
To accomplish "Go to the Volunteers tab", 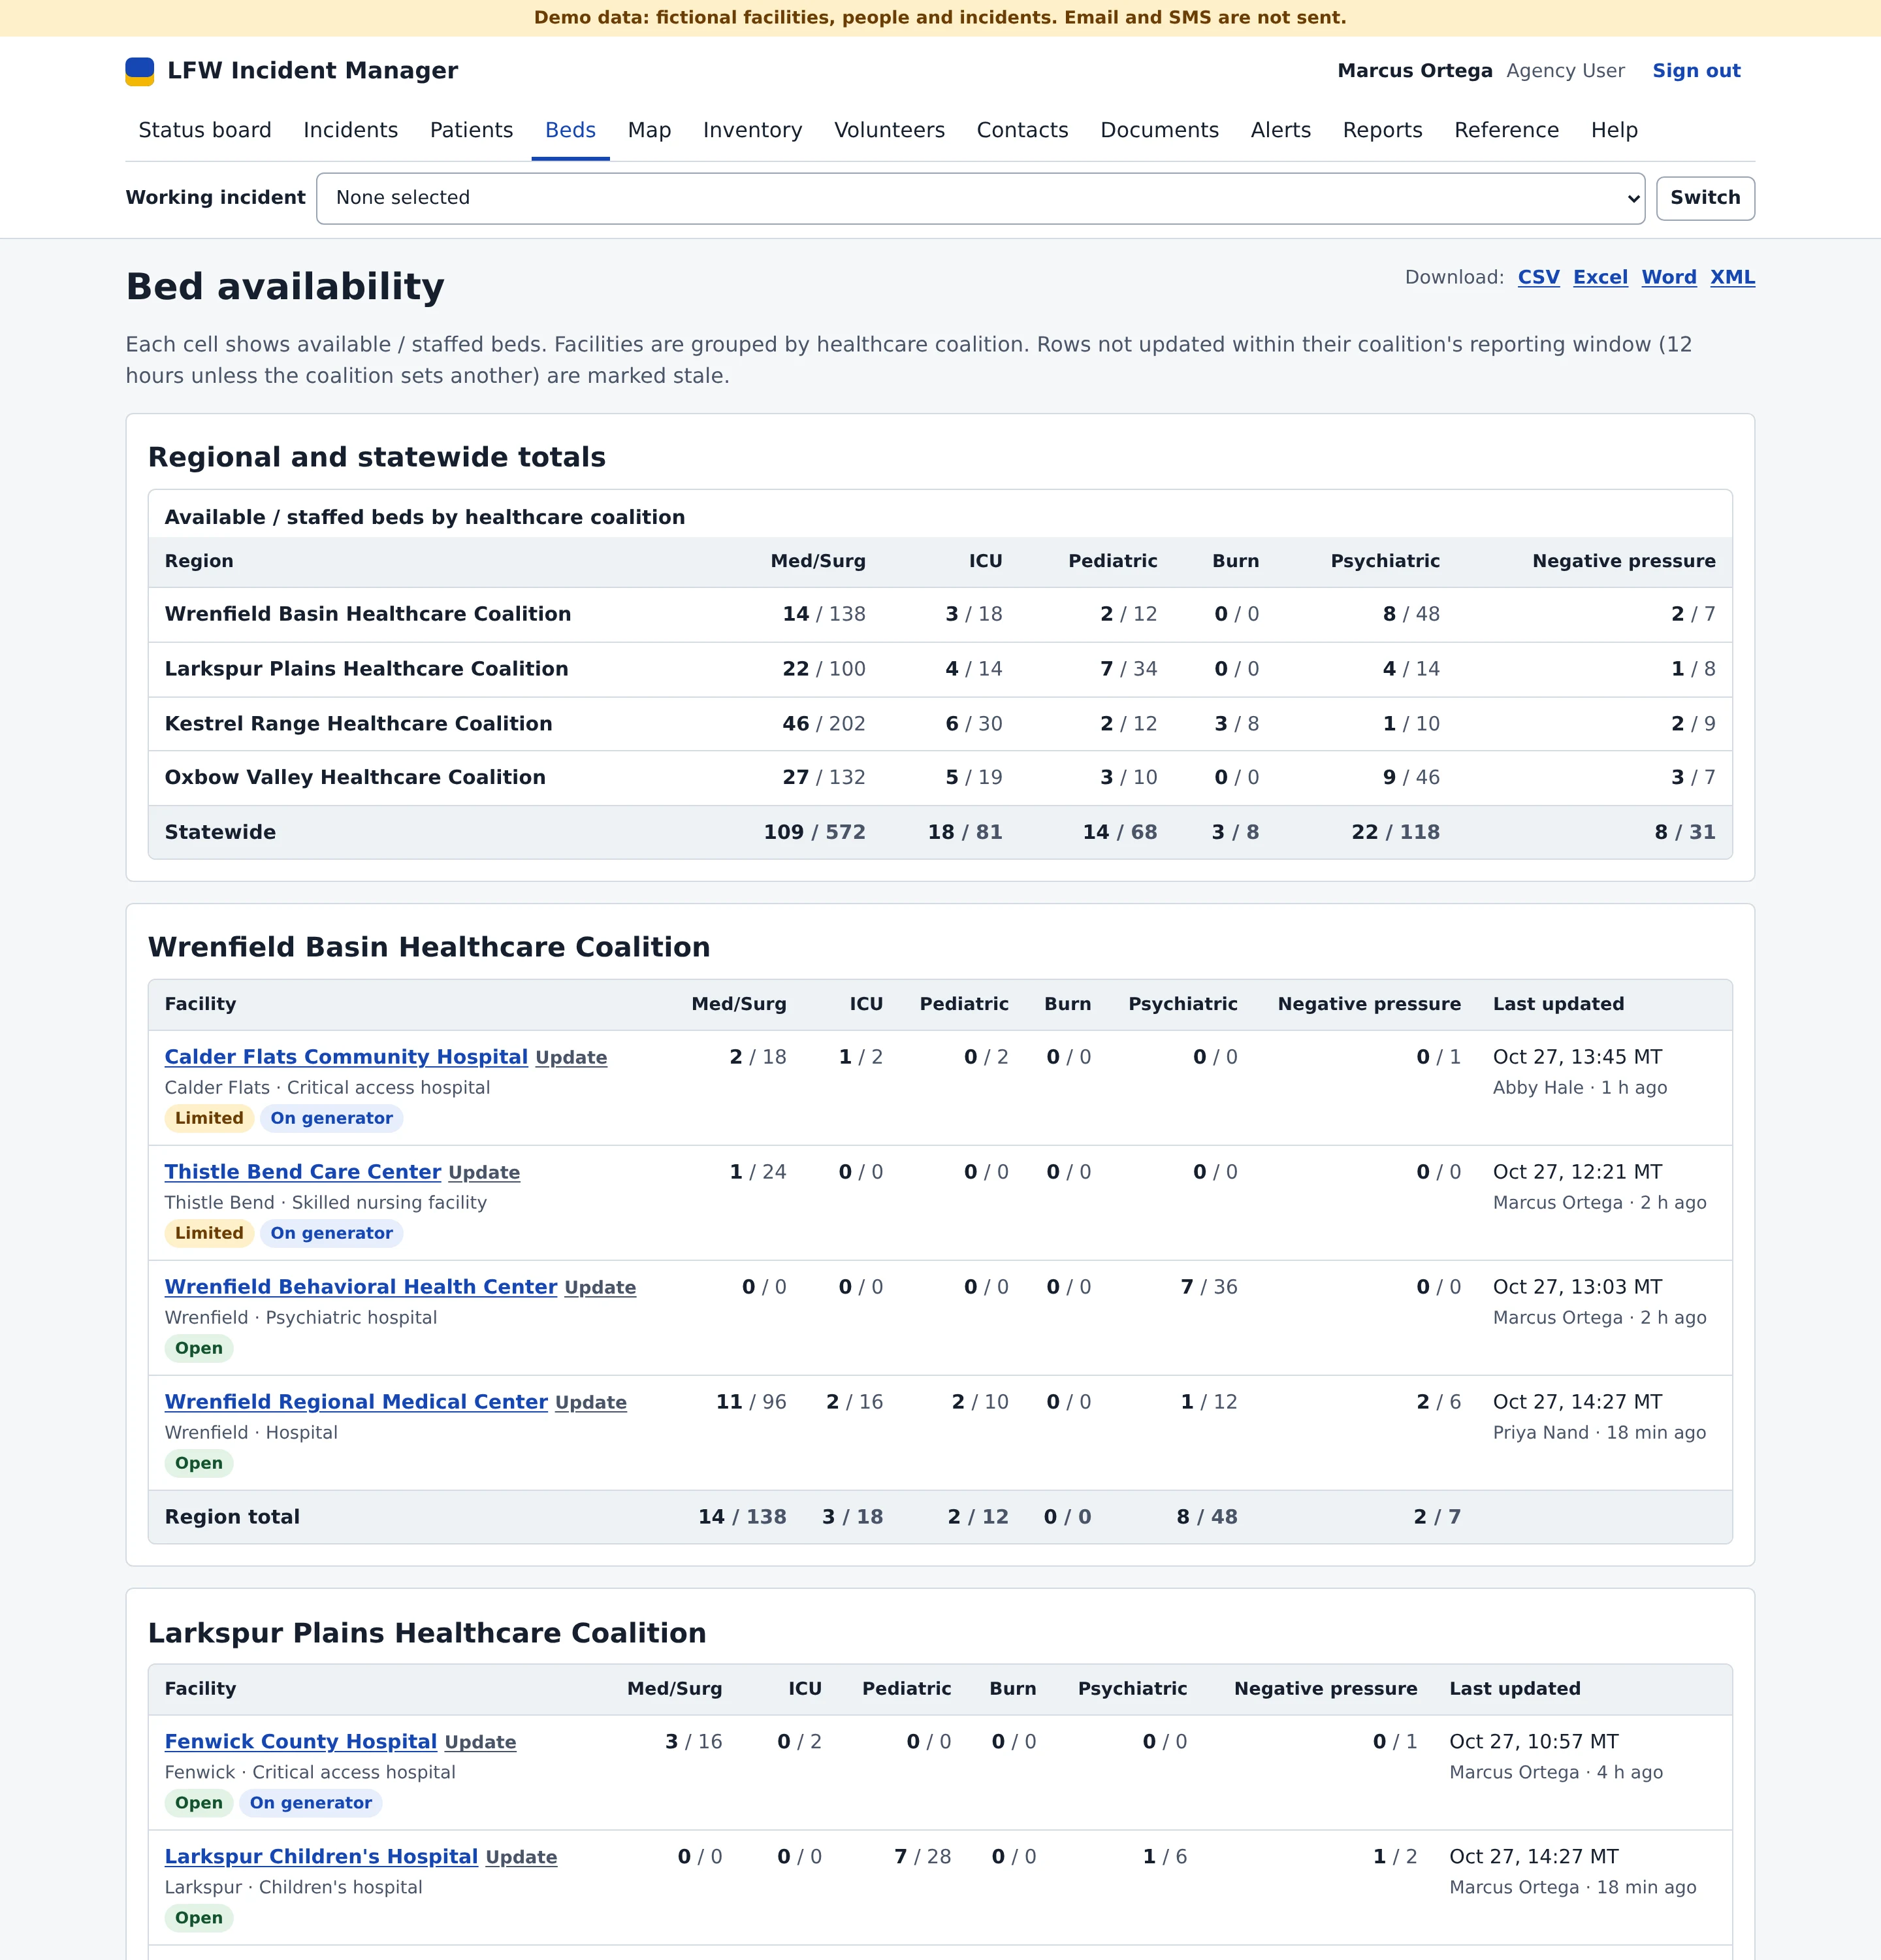I will pos(890,130).
